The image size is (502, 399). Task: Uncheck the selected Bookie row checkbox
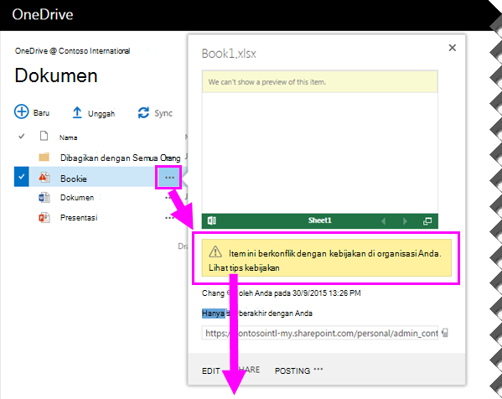click(x=22, y=176)
